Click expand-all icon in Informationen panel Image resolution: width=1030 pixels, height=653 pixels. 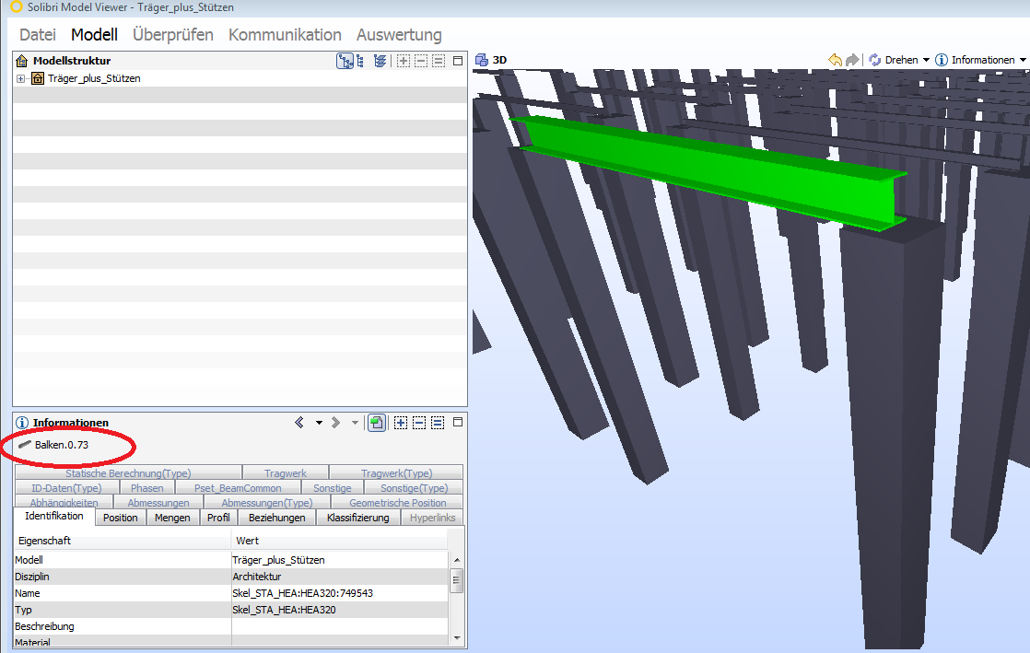(401, 423)
